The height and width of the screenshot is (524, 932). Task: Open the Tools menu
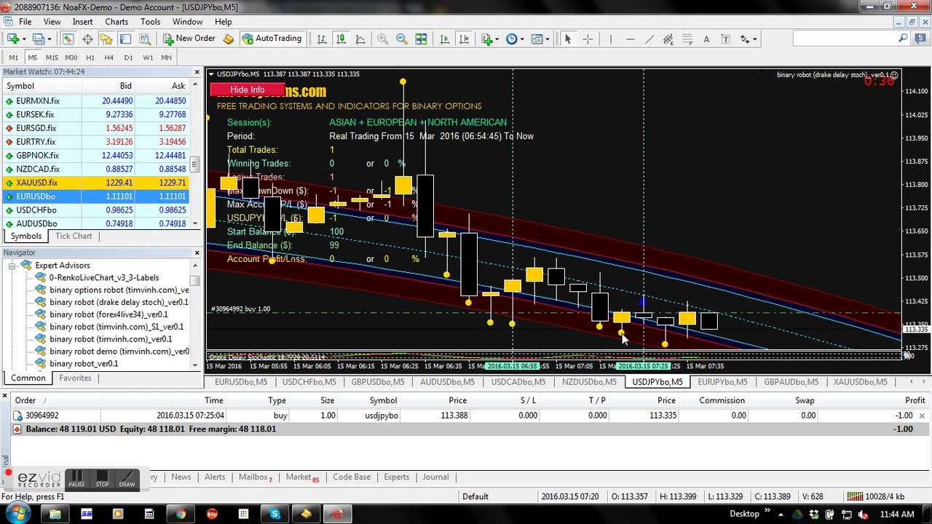150,22
